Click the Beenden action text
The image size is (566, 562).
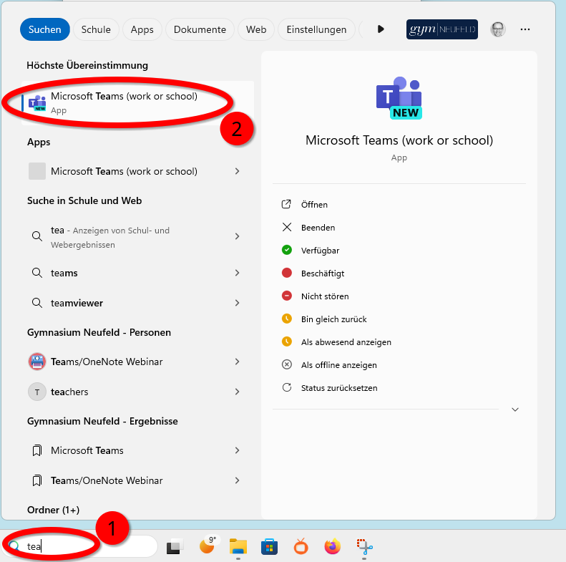click(x=318, y=228)
